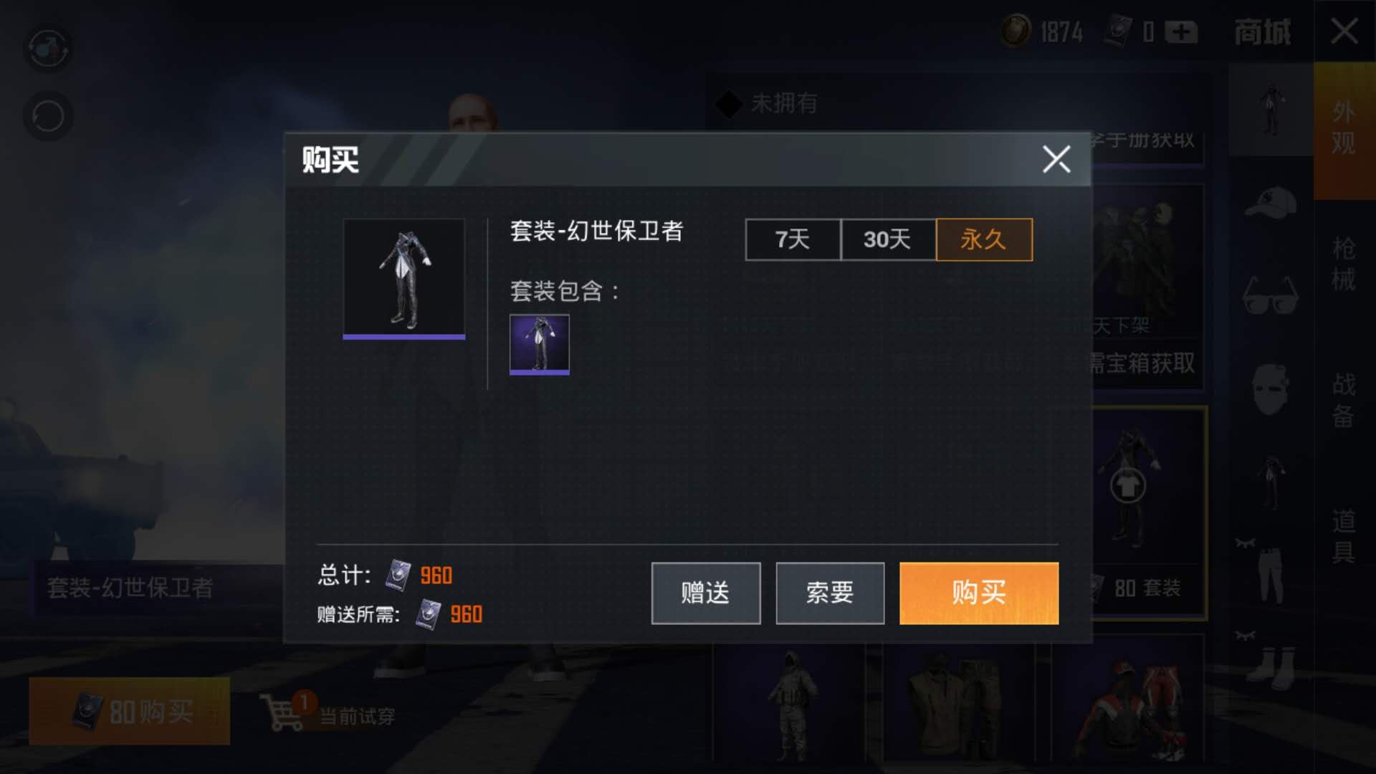Switch to the 外观 appearance tab
The width and height of the screenshot is (1376, 774).
(x=1344, y=129)
